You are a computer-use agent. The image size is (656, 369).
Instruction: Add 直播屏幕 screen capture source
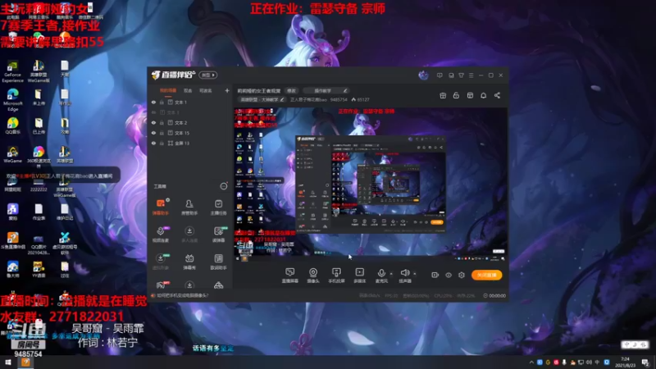click(289, 276)
